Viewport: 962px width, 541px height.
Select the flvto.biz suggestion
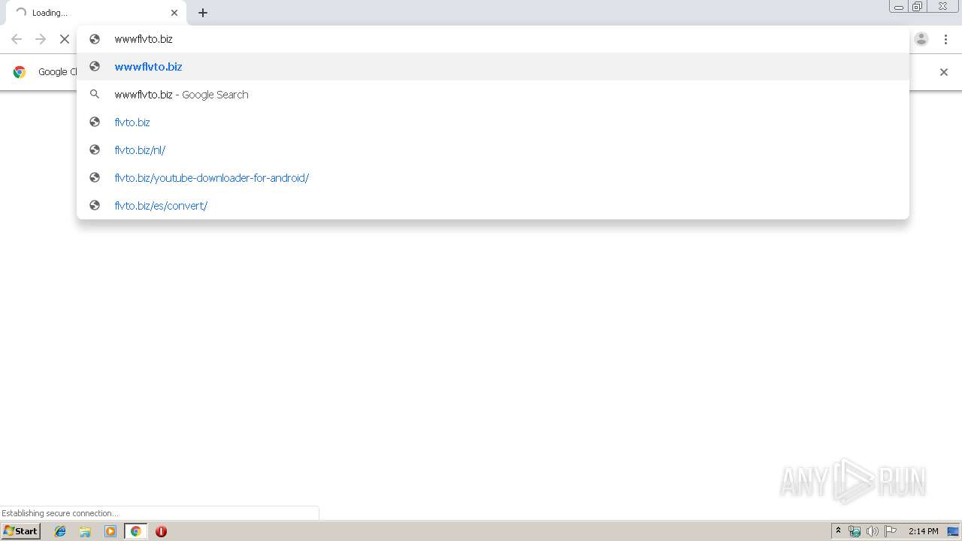[x=493, y=122]
